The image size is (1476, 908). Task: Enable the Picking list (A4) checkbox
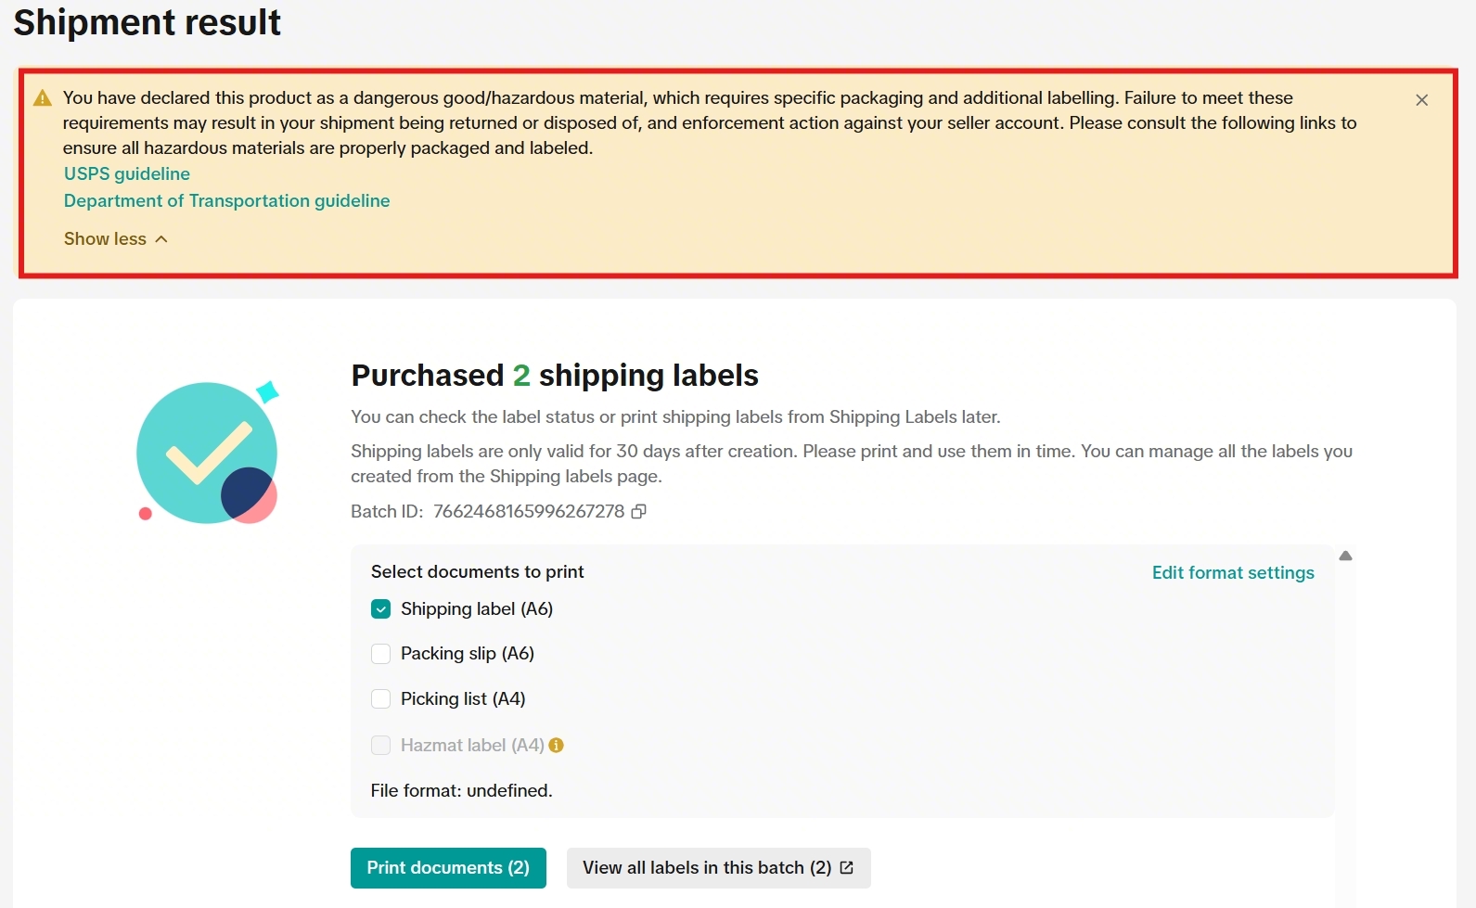click(380, 698)
